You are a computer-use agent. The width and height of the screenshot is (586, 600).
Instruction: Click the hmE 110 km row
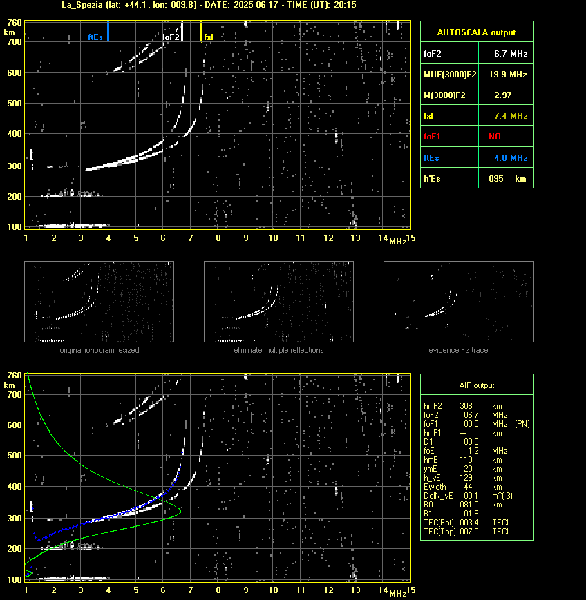[463, 460]
